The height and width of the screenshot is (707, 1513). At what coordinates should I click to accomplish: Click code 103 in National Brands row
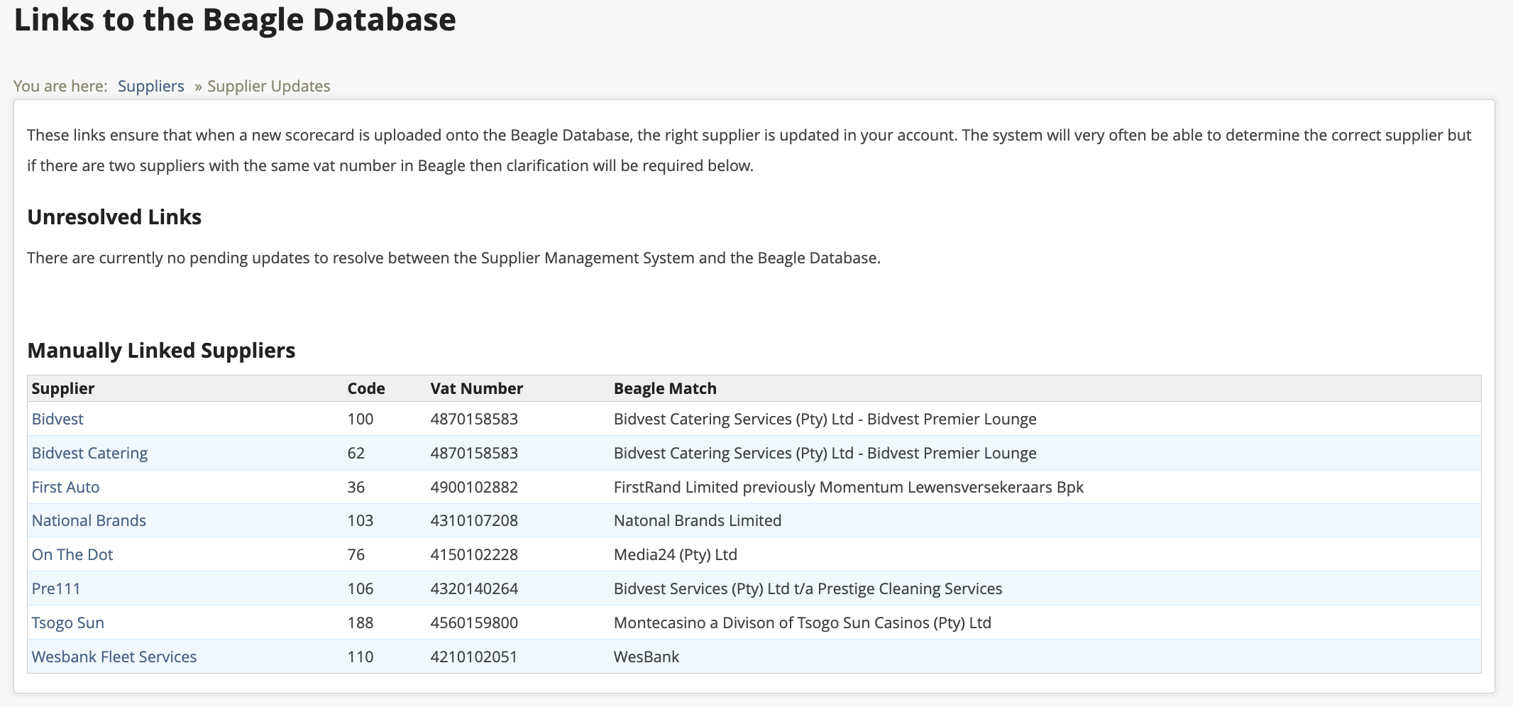click(361, 520)
